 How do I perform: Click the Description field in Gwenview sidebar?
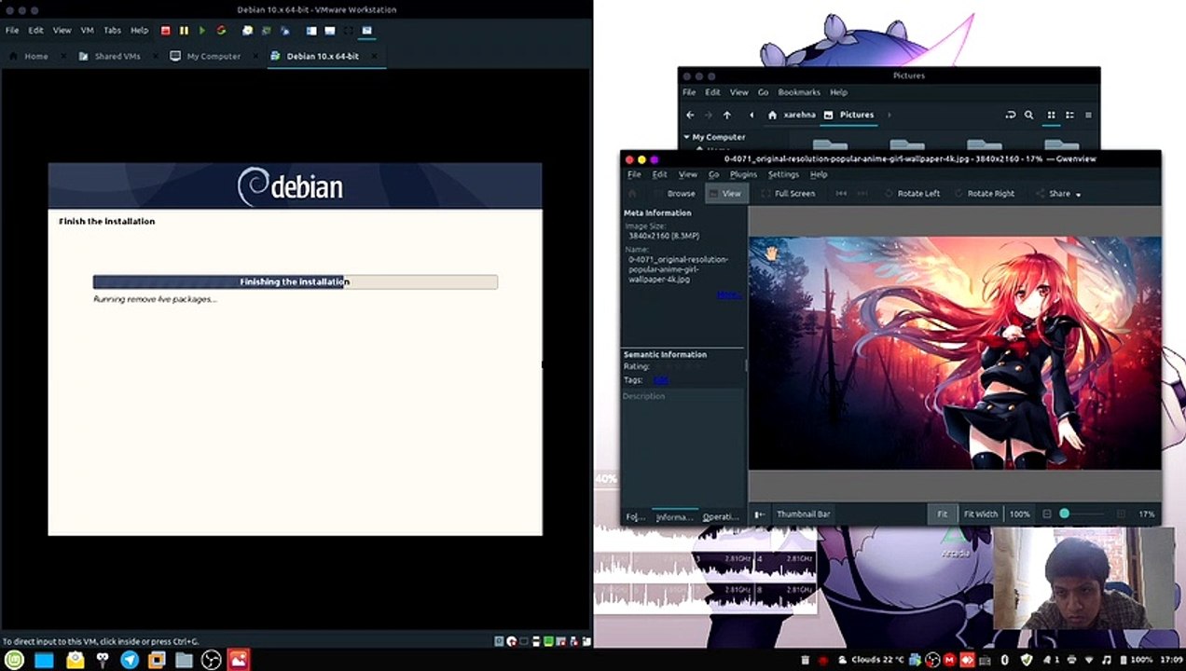point(683,447)
